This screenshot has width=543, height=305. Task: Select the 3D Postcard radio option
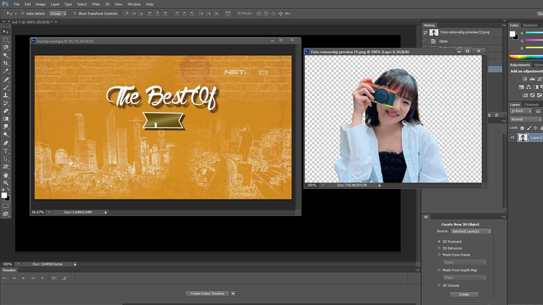[439, 241]
